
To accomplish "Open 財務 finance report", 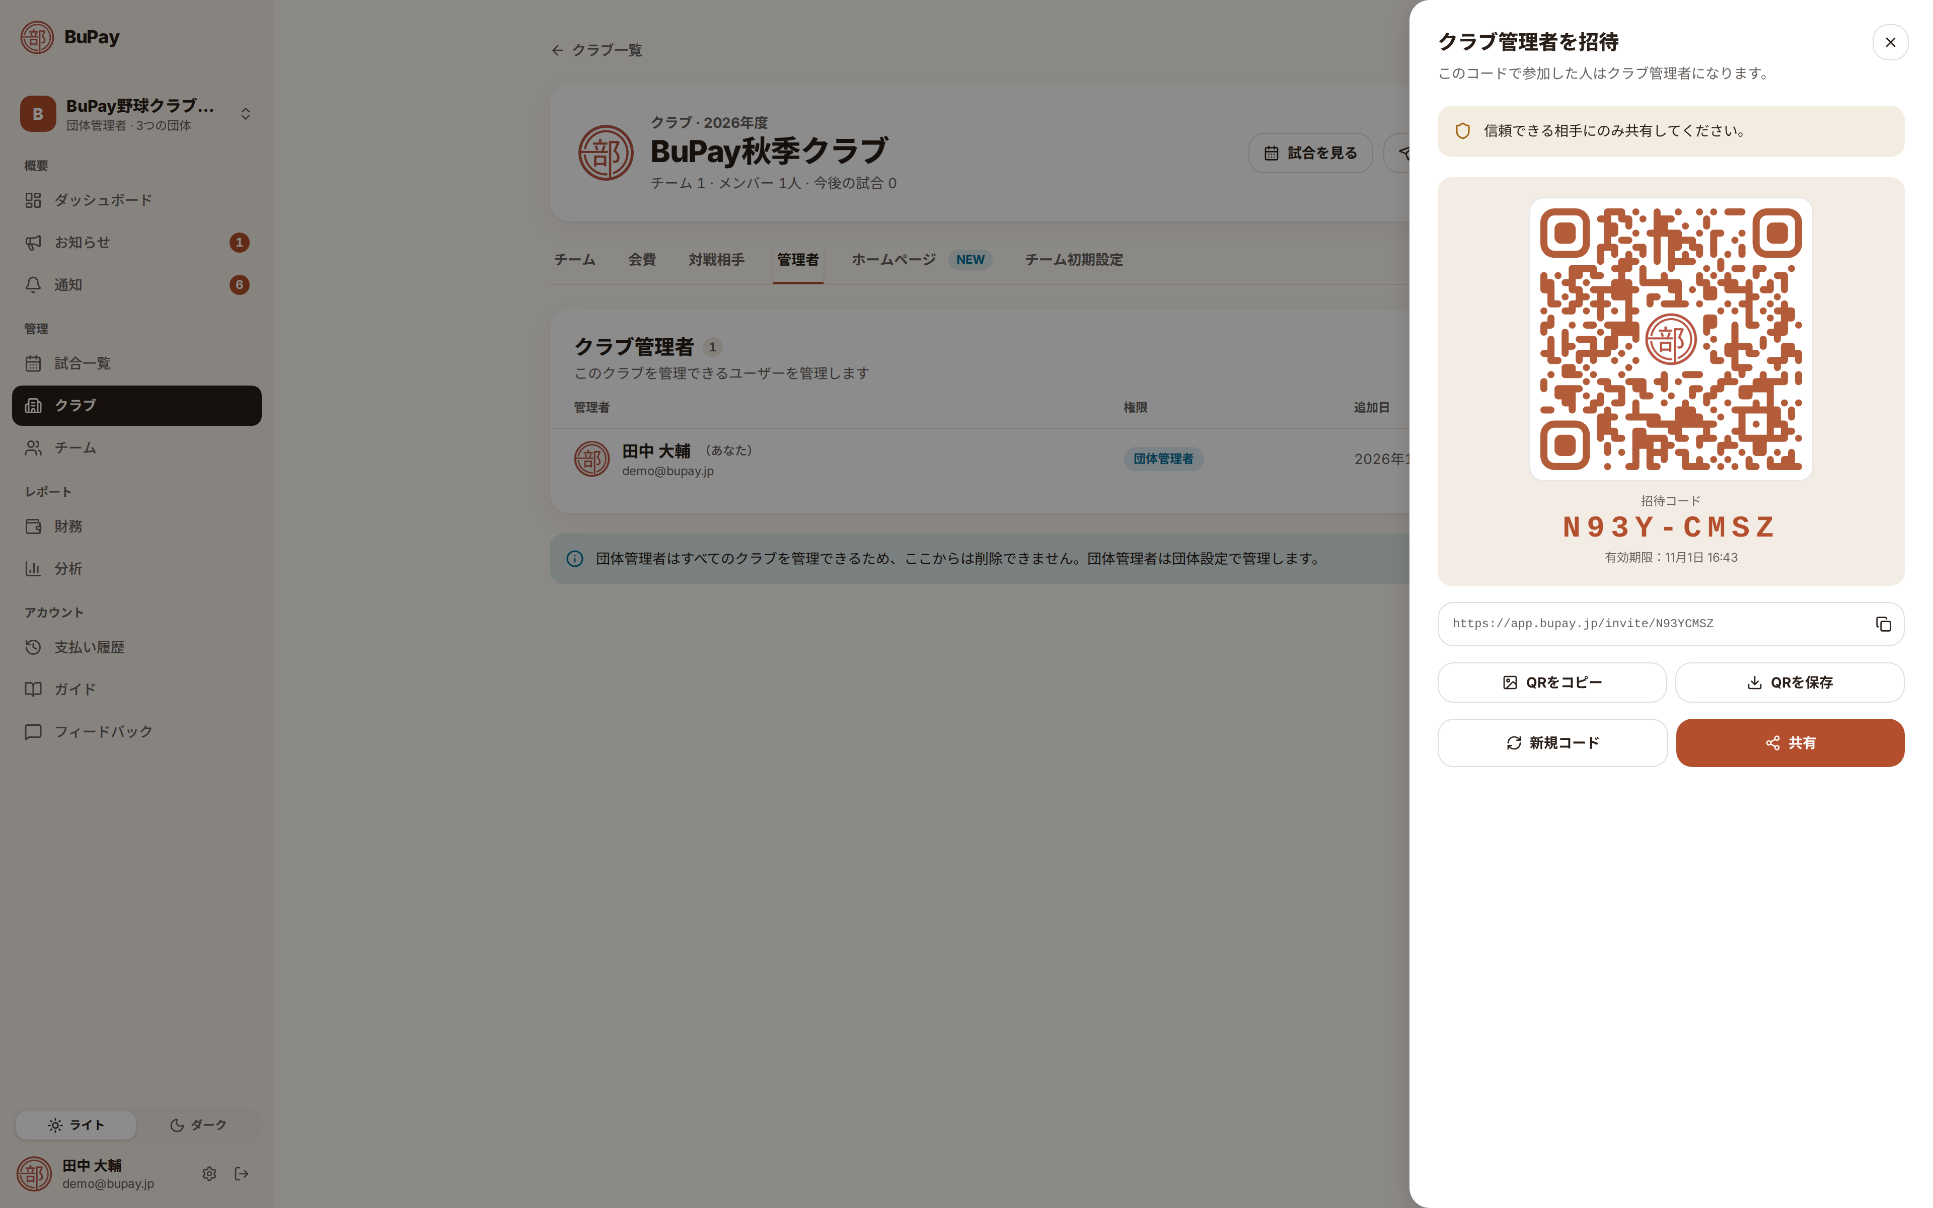I will tap(136, 526).
